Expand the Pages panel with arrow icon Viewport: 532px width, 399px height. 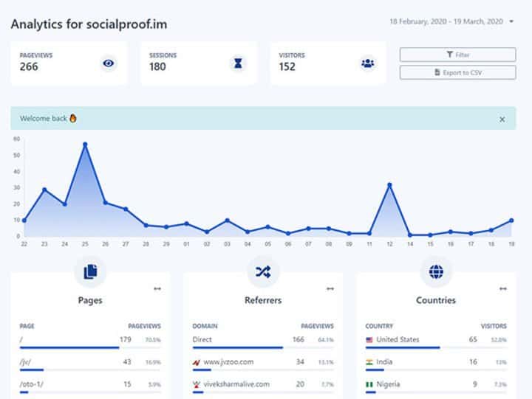157,288
